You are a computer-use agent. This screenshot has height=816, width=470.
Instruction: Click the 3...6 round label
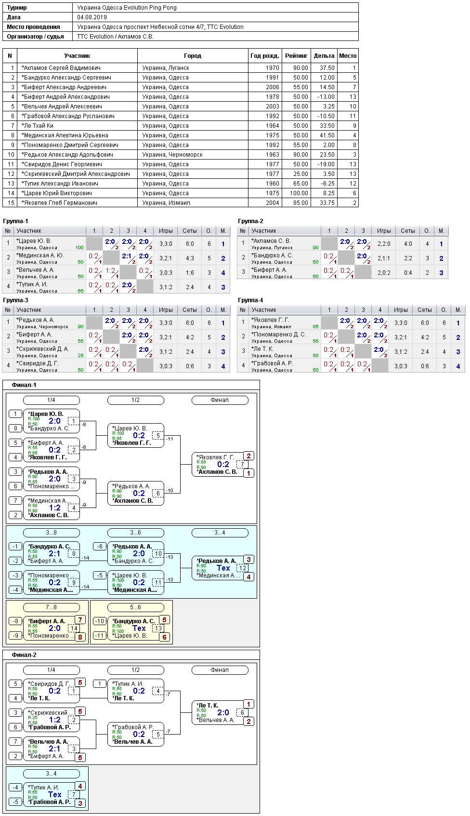(136, 533)
